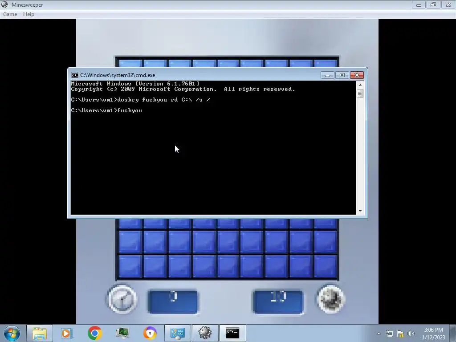
Task: Open the Help menu in Minesweeper
Action: click(x=28, y=14)
